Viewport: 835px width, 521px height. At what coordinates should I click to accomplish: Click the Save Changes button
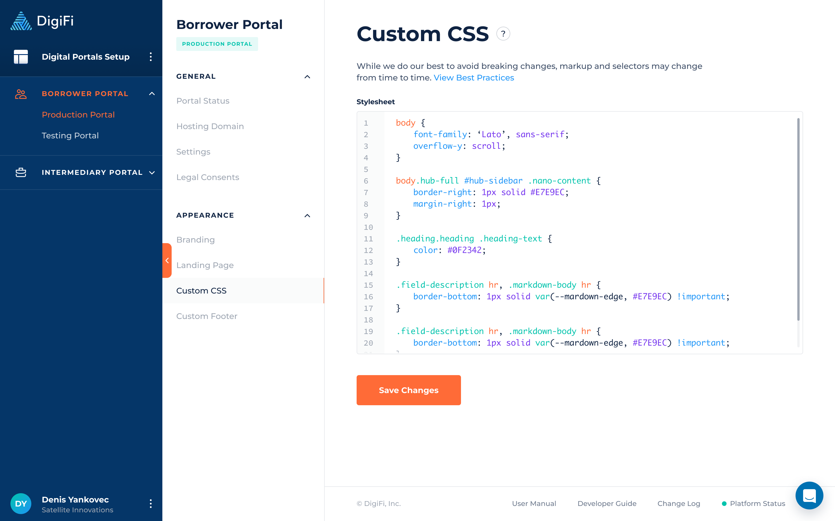point(409,390)
